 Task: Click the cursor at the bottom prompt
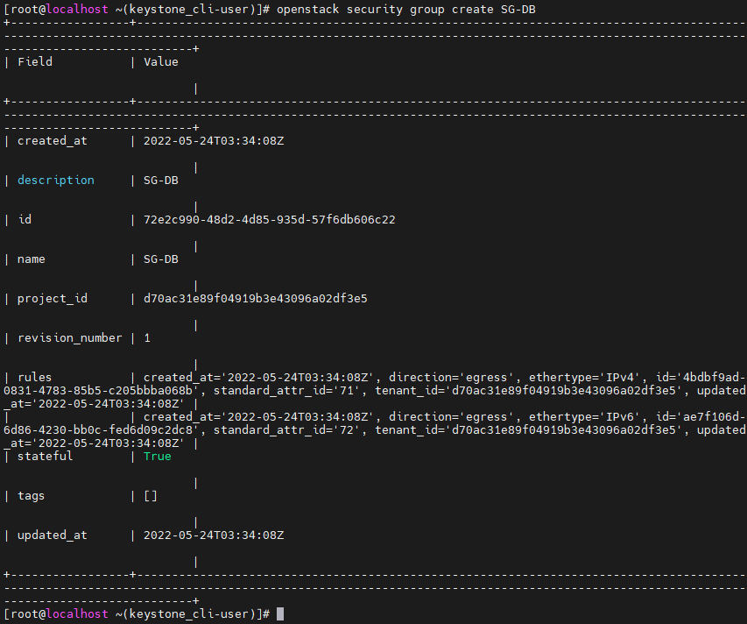(280, 614)
